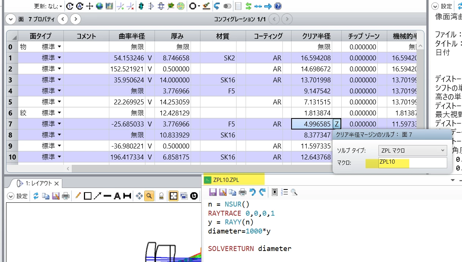462x262 pixels.
Task: Go to previous surface properties arrow
Action: click(63, 19)
